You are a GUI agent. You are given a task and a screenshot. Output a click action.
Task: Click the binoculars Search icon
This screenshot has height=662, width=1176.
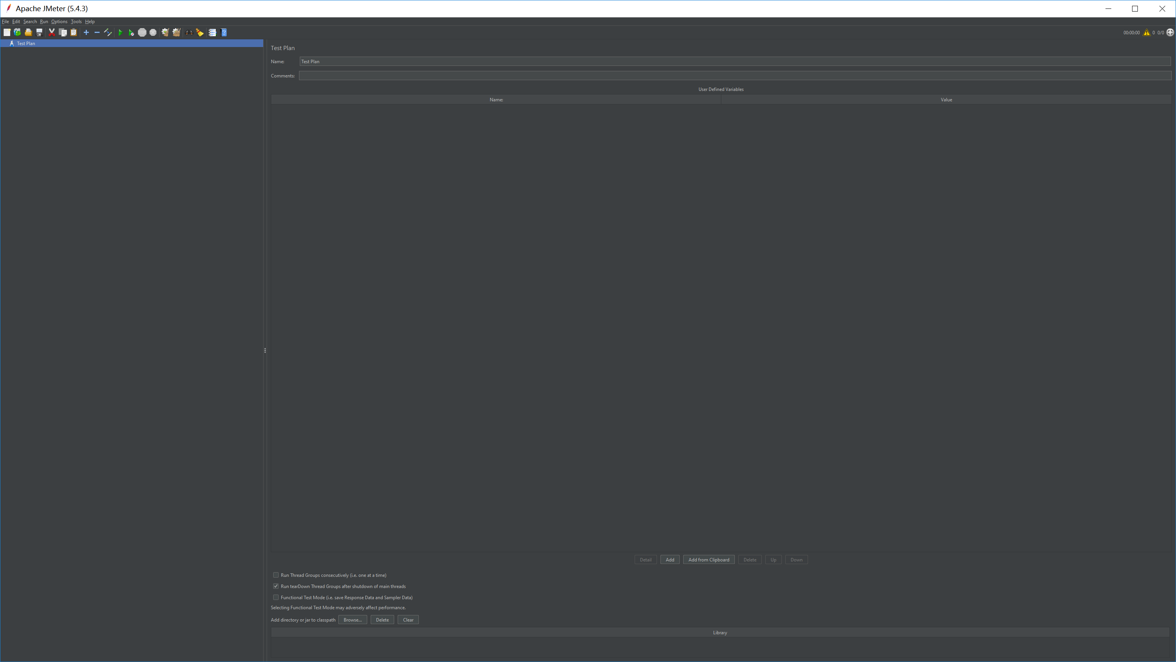189,32
